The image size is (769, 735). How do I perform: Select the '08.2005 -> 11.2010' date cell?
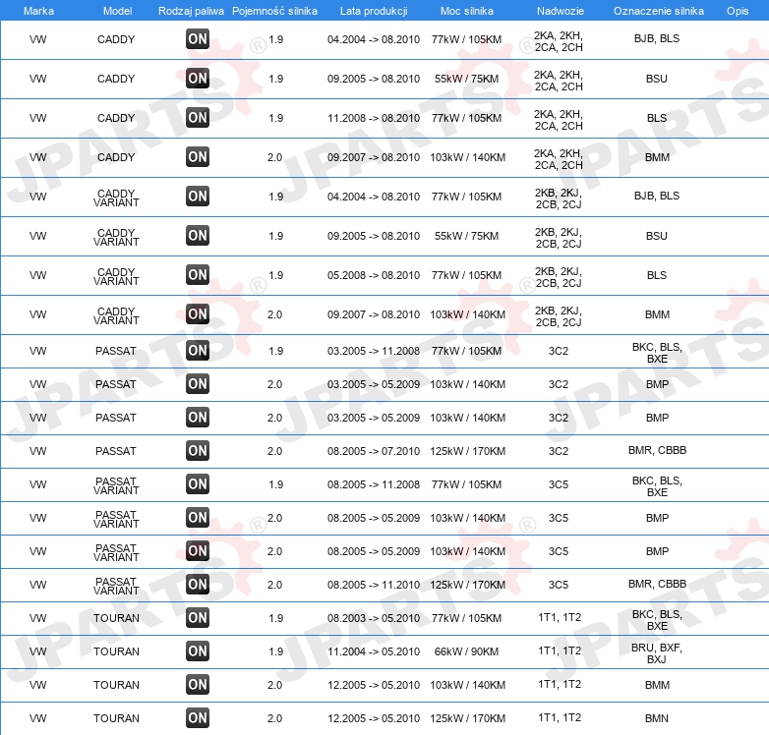pyautogui.click(x=374, y=585)
